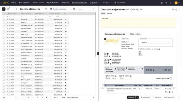The image size is (183, 102).
Task: Click the clear filter icon beside the sort selector
Action: tap(46, 9)
